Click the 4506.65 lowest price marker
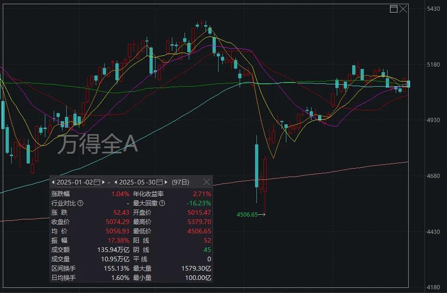Screen dimensions: 447x293 point(247,215)
